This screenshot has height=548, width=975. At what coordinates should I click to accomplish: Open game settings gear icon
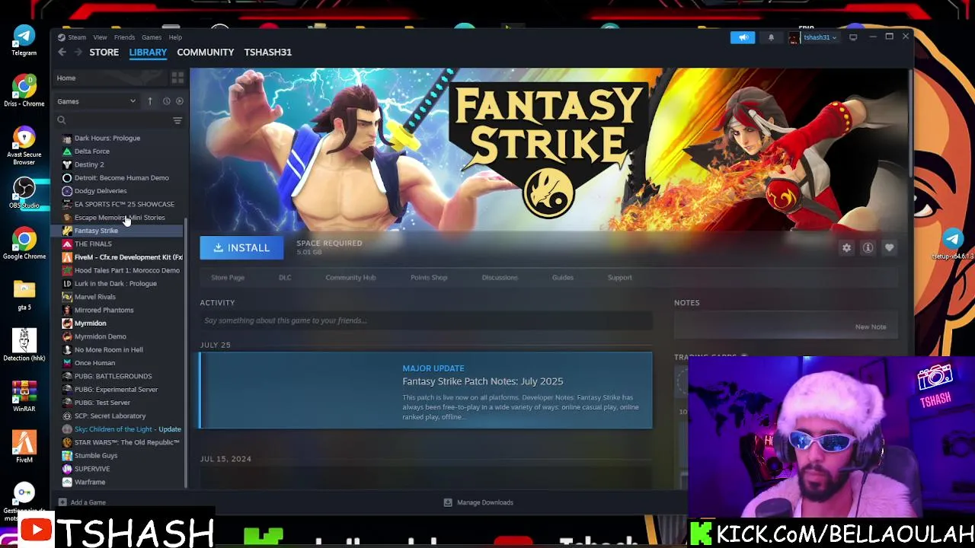pos(846,247)
